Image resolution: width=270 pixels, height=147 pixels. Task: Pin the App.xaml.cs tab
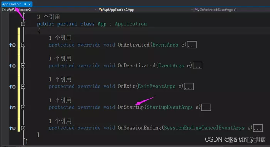25,4
